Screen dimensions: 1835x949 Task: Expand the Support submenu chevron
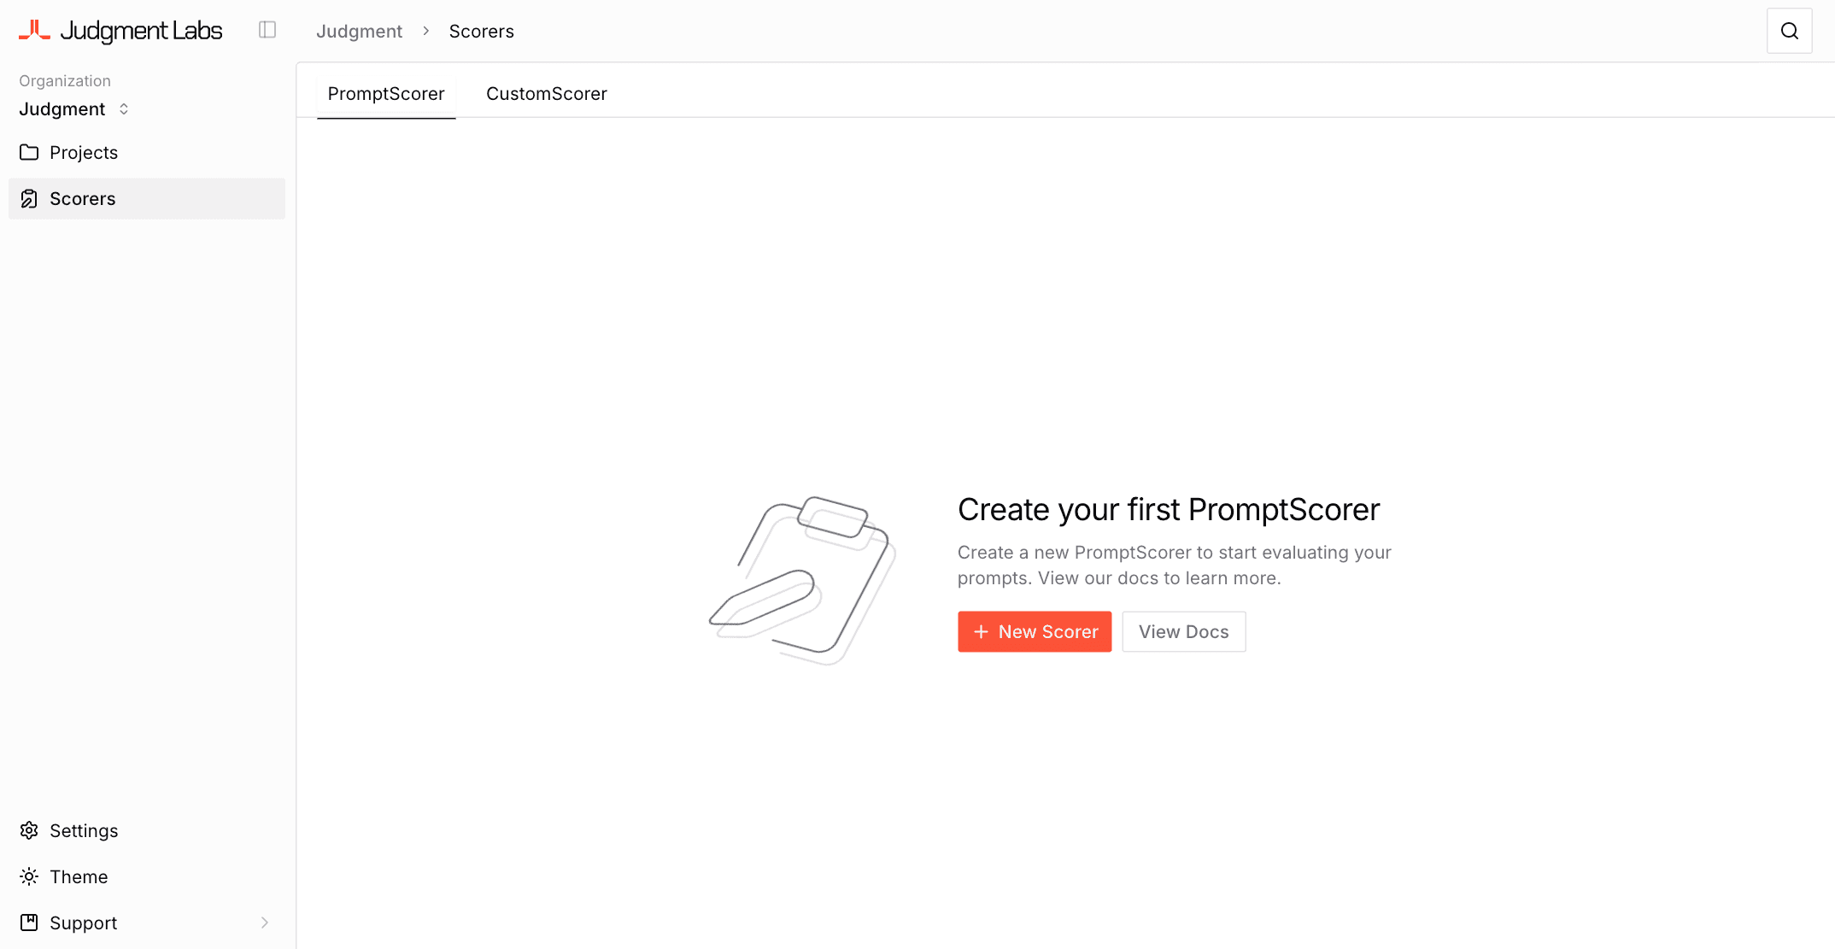tap(265, 923)
